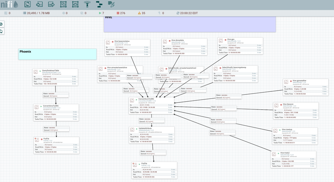Select the Template toolbar icon
The height and width of the screenshot is (182, 334).
99,4
